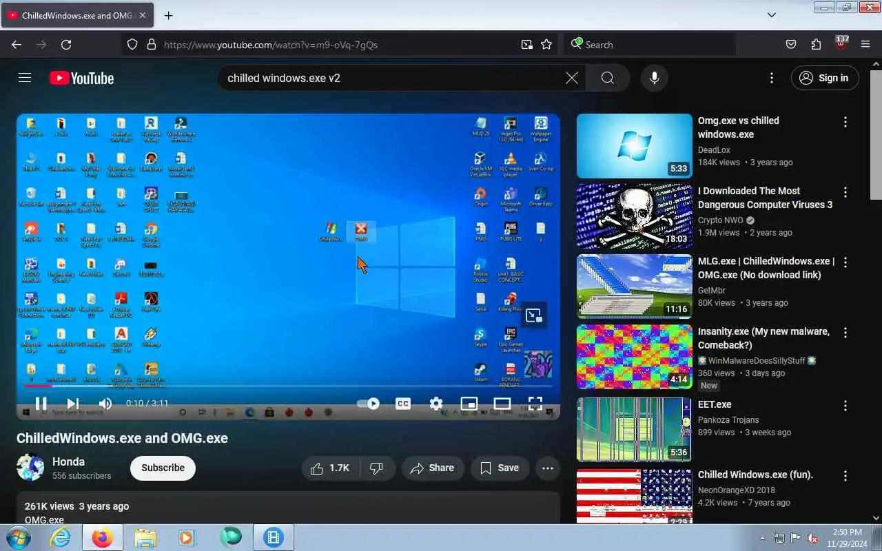Show tracking protection shield info
Viewport: 882px width, 551px height.
pyautogui.click(x=132, y=45)
